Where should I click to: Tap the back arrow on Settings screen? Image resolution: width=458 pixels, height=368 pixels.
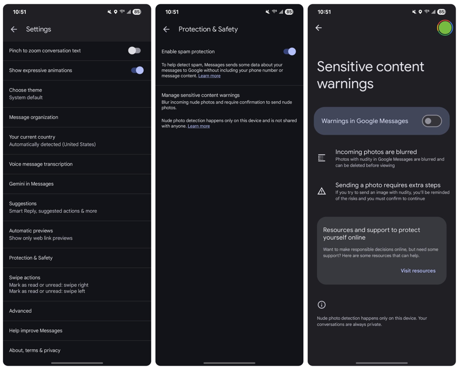(14, 29)
